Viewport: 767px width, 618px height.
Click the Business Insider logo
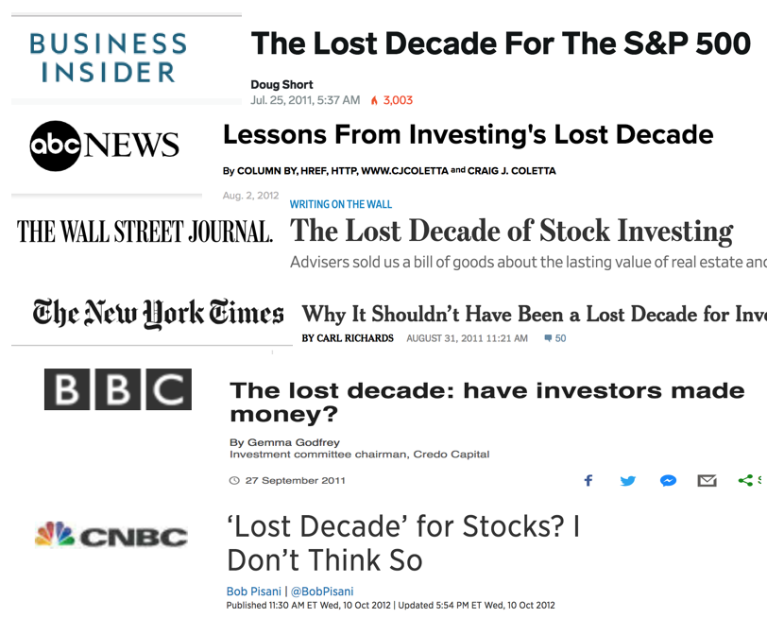[x=108, y=58]
